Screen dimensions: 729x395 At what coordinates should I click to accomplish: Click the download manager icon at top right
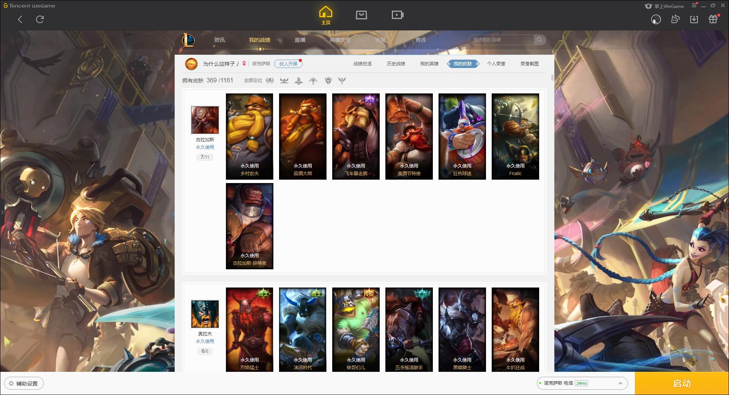pyautogui.click(x=694, y=19)
